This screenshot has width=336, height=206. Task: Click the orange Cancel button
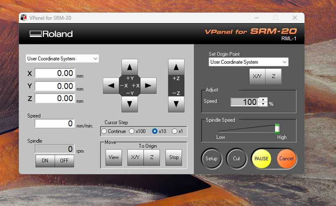(x=286, y=159)
